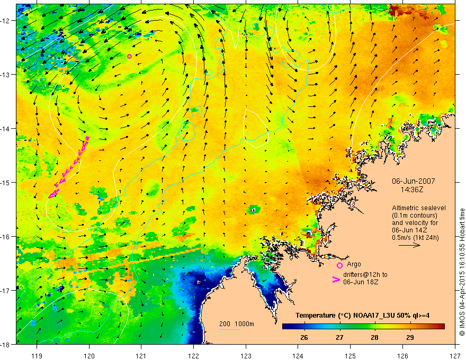Screen dimensions: 466x360
Task: Click latitude axis label '-16'
Action: 5,237
